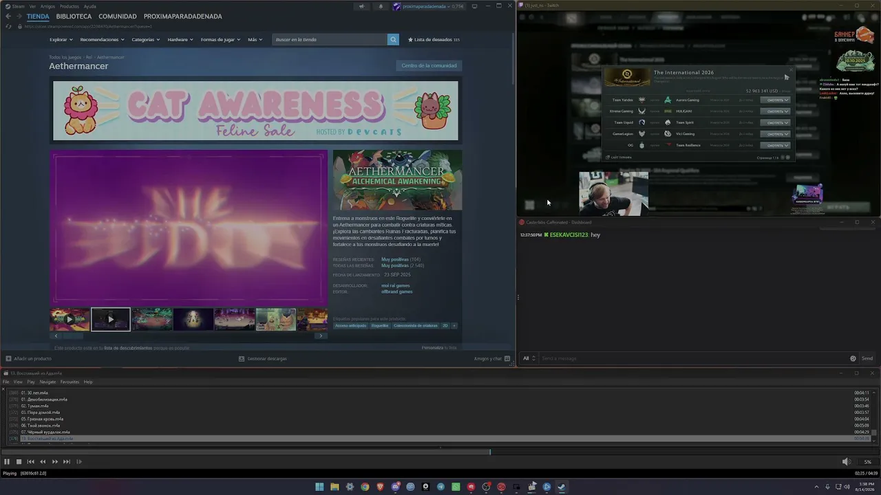Open Casterlabs chat settings gear

[853, 358]
